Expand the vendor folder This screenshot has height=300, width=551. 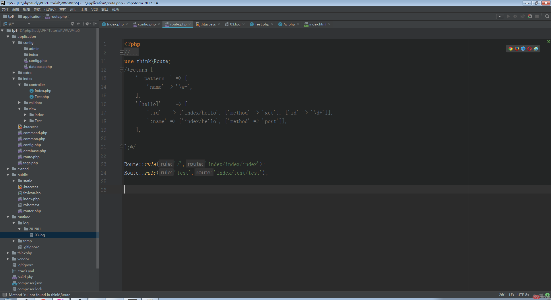[x=8, y=259]
